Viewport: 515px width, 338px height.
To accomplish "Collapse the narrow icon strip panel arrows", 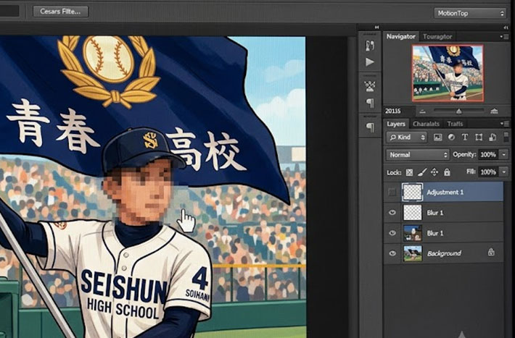I will point(376,28).
